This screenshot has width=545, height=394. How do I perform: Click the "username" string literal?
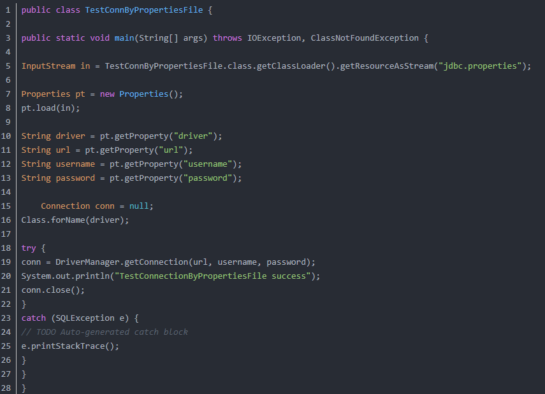[x=208, y=164]
